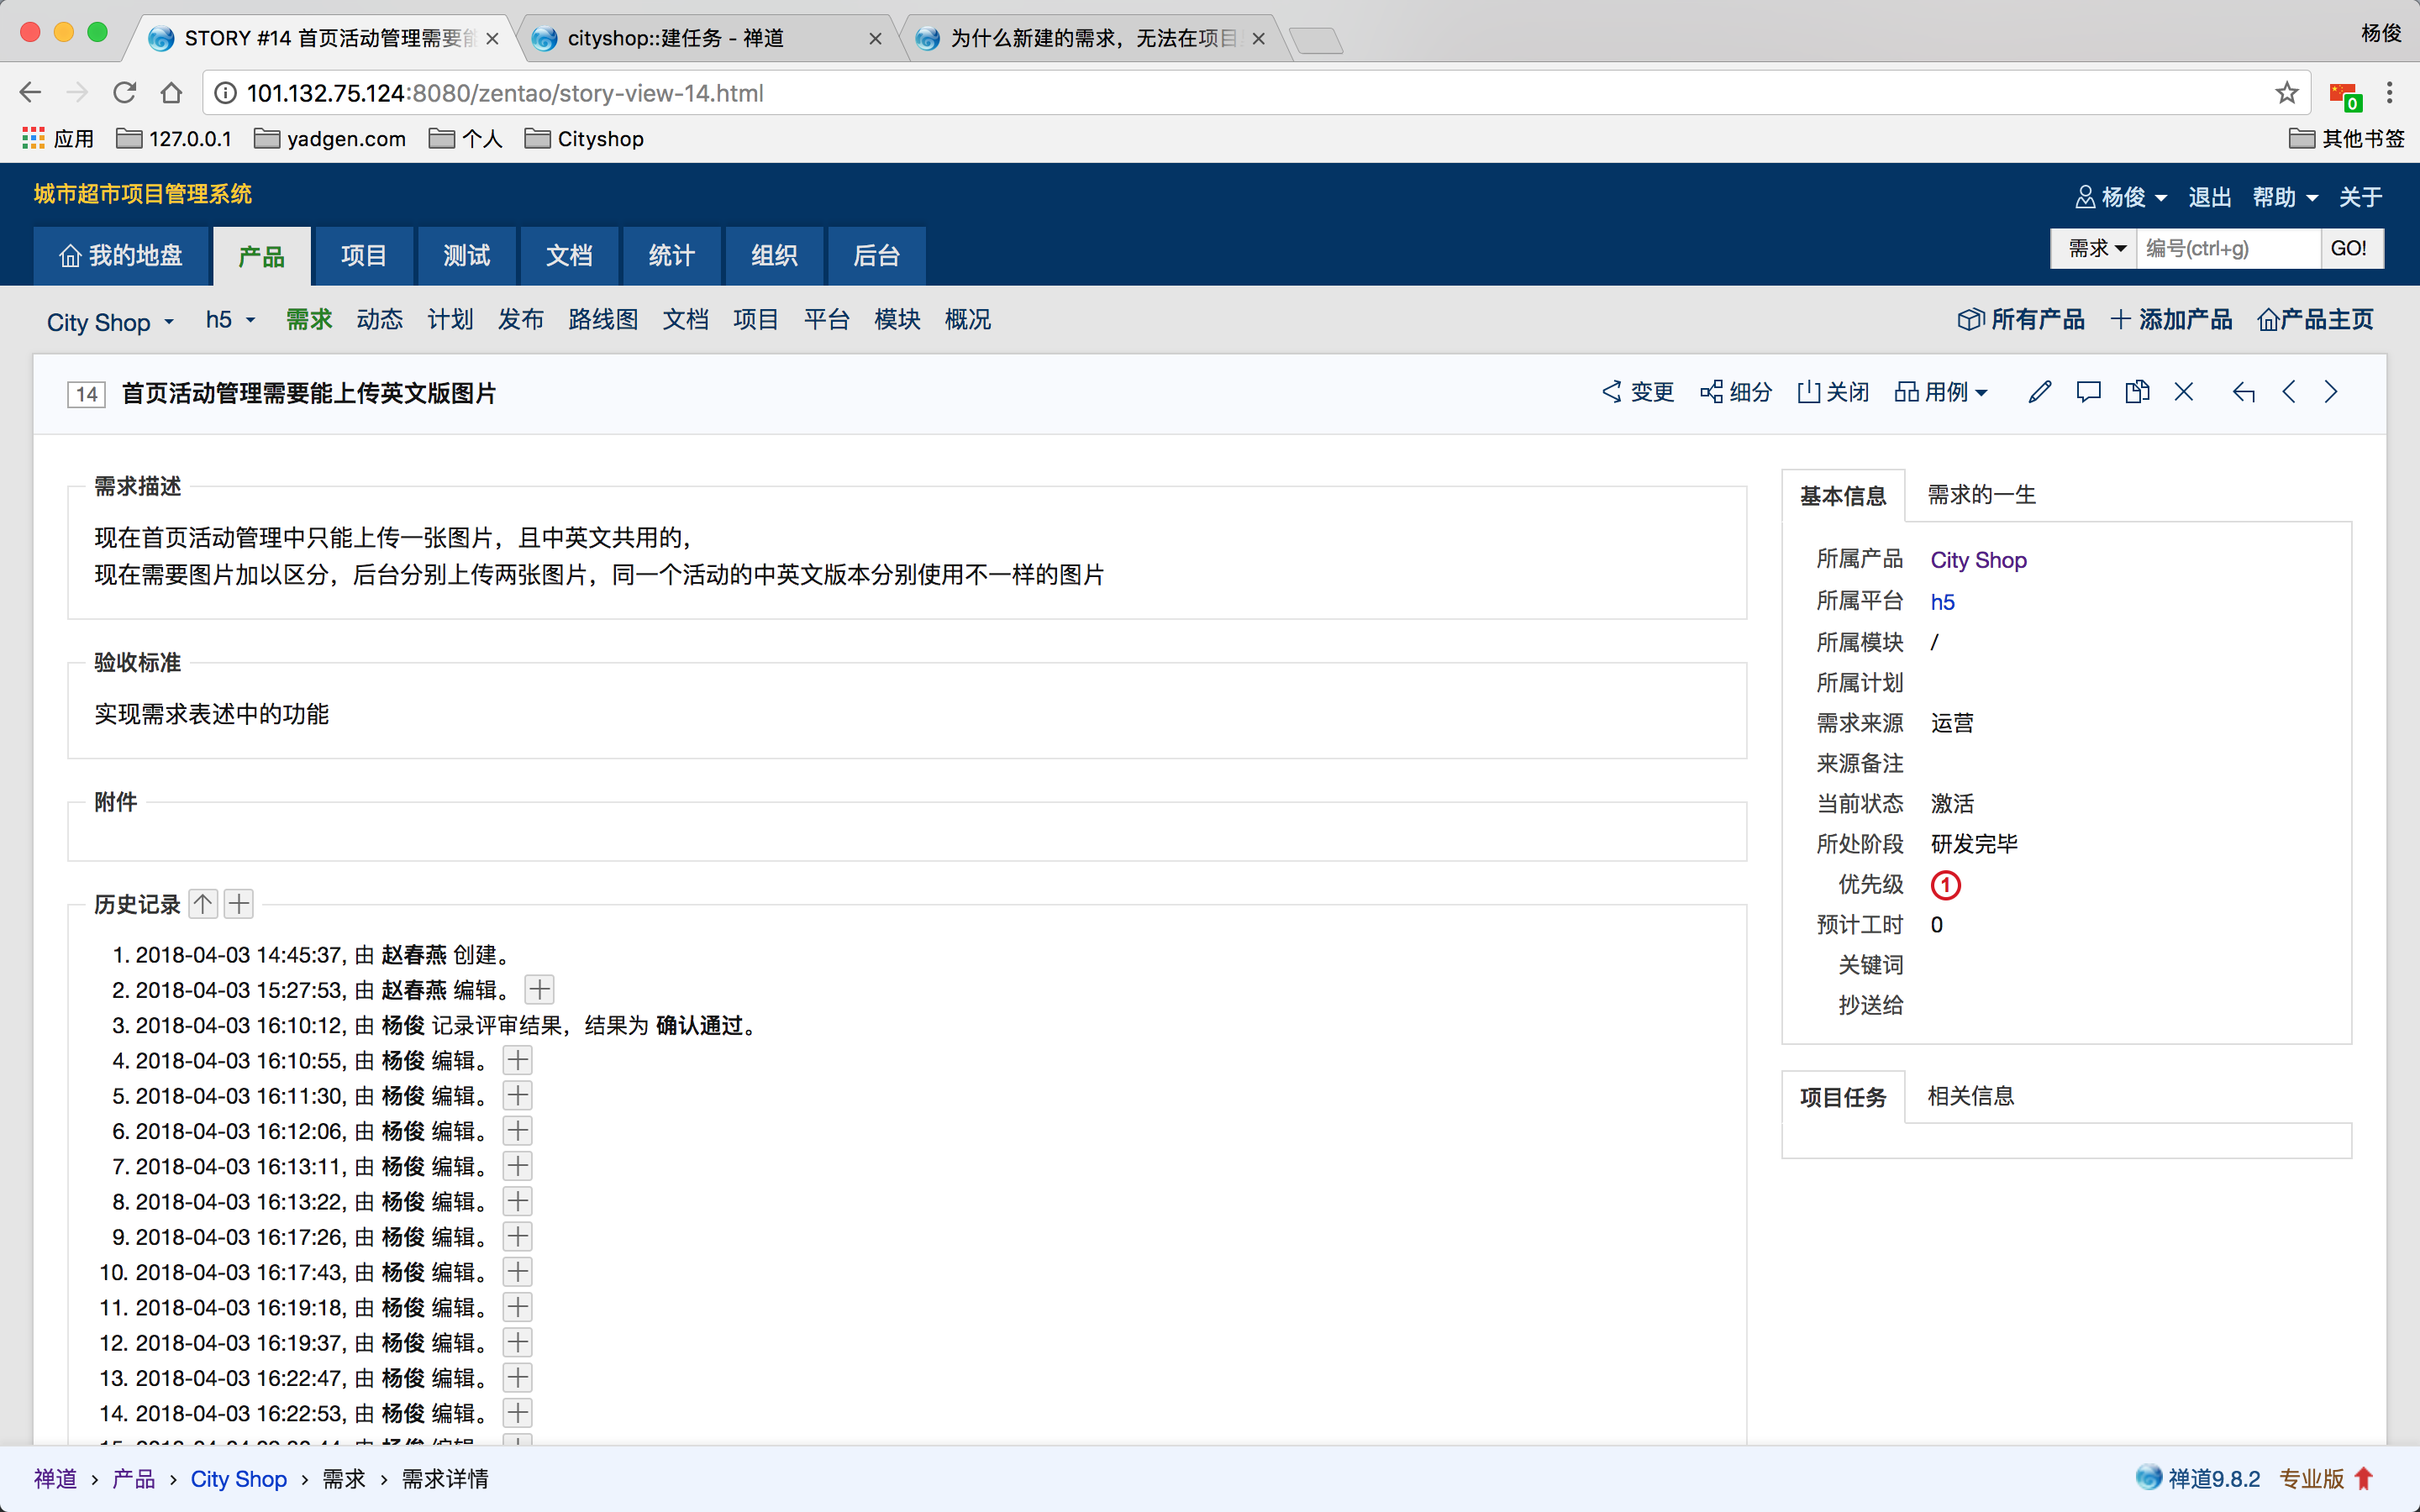Open the 需求 search type dropdown
This screenshot has height=1512, width=2420.
pos(2095,248)
